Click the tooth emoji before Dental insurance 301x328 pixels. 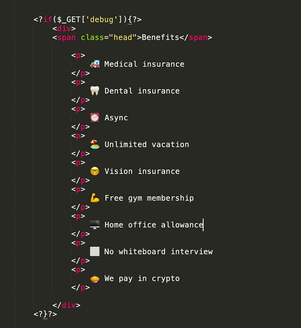pyautogui.click(x=95, y=91)
